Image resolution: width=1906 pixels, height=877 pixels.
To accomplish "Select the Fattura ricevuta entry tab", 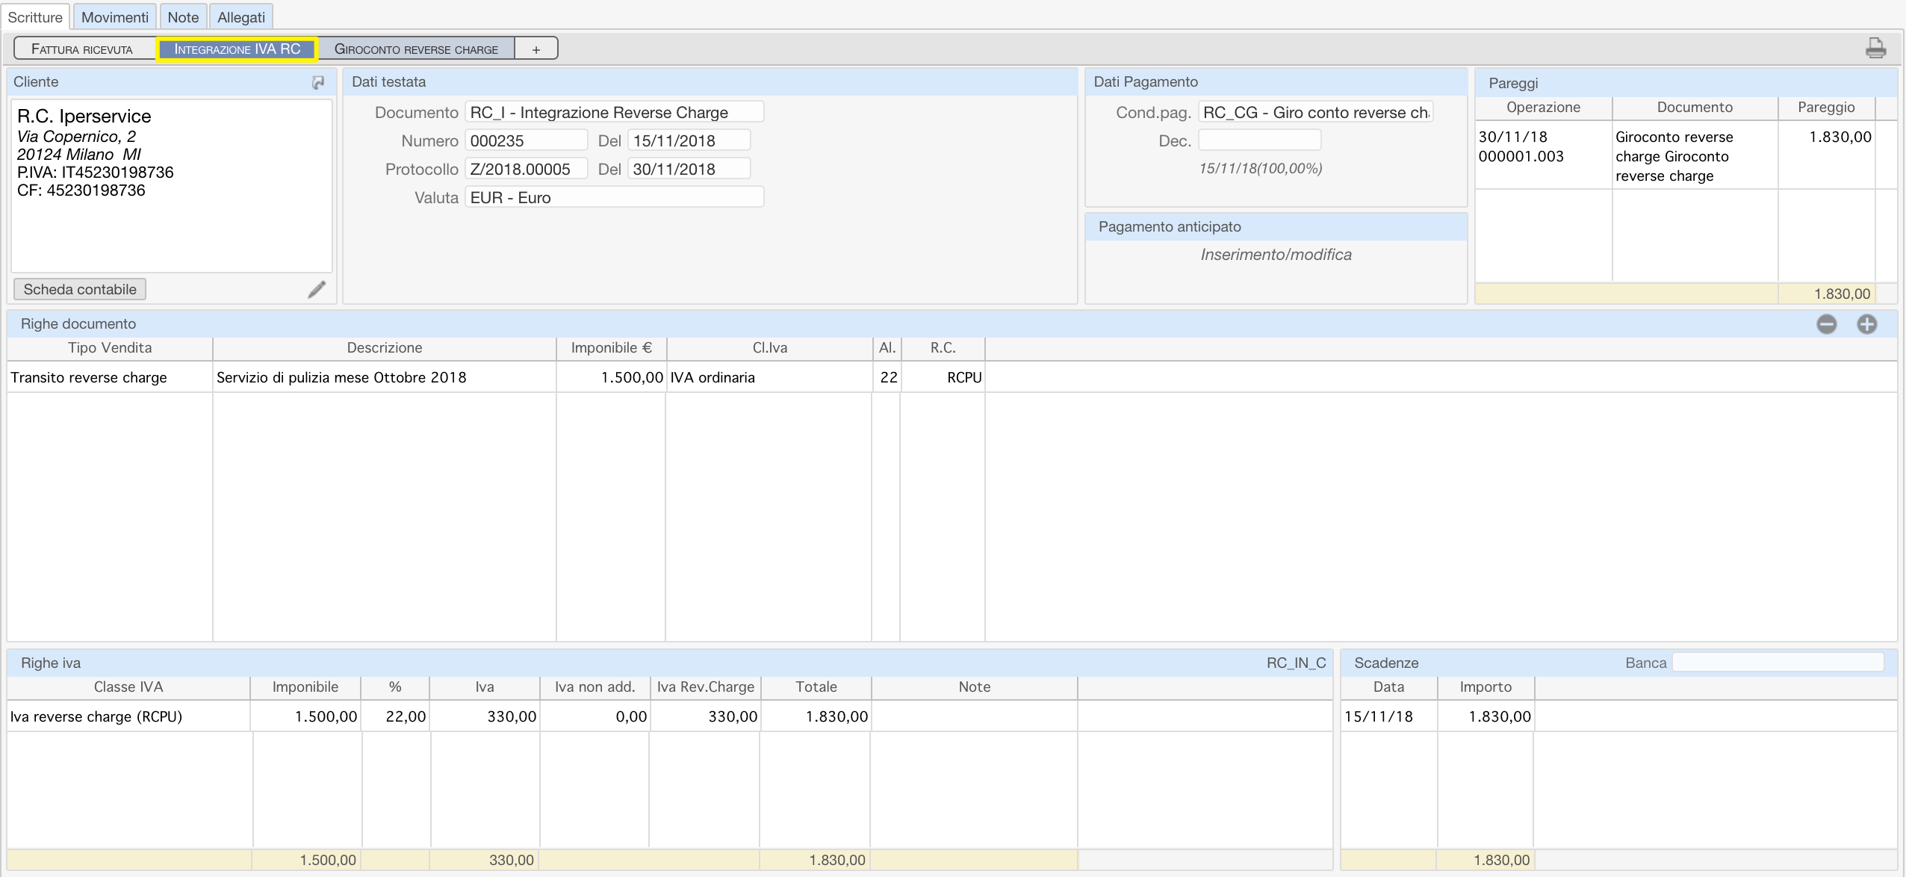I will [x=82, y=49].
